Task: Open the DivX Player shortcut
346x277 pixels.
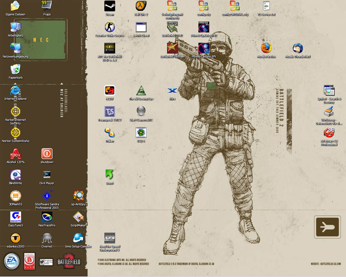Action: pyautogui.click(x=47, y=175)
